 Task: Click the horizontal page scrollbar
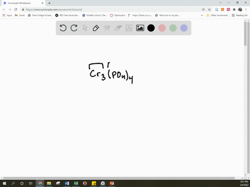(x=119, y=178)
